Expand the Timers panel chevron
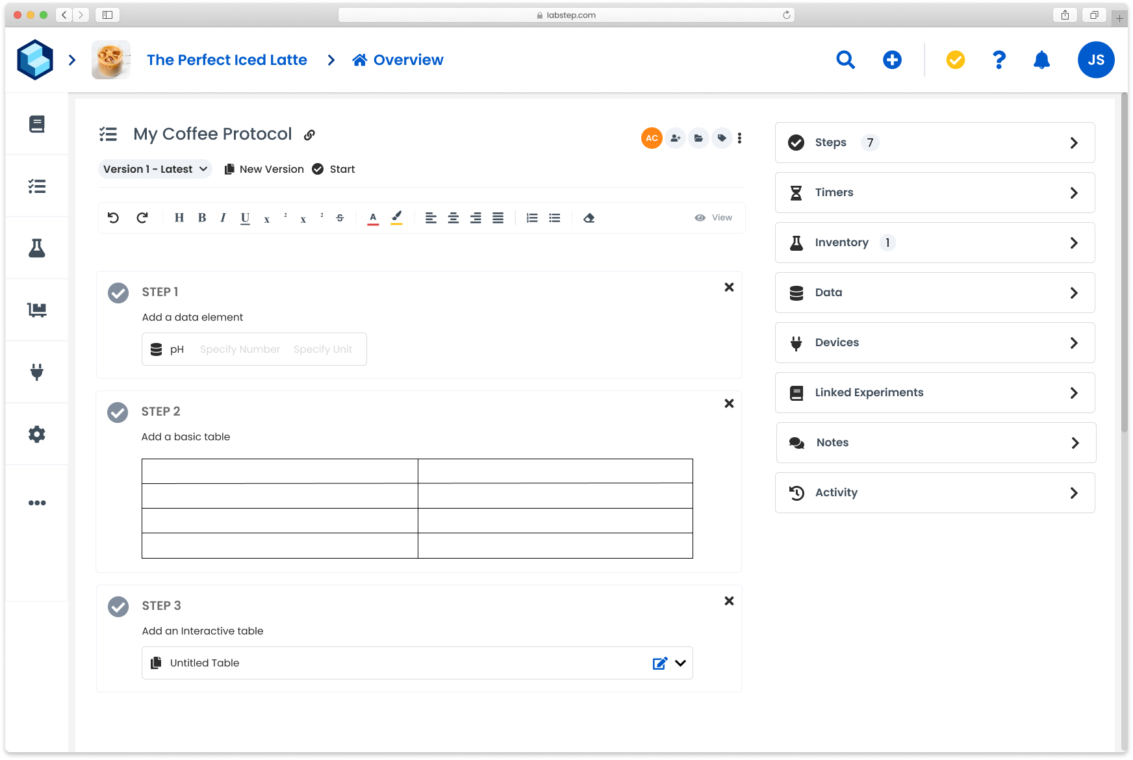 pos(1073,192)
